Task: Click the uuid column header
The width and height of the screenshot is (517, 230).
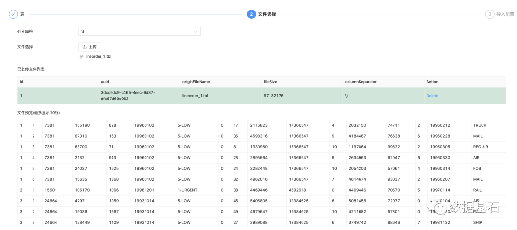Action: tap(139, 82)
